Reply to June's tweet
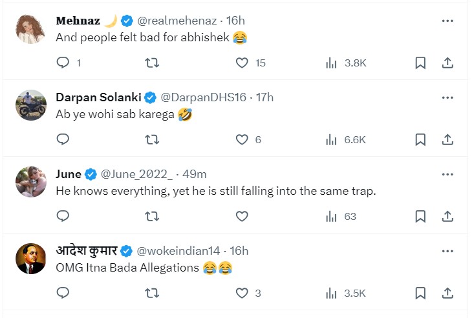Screen dimensions: 474x318 [x=63, y=216]
